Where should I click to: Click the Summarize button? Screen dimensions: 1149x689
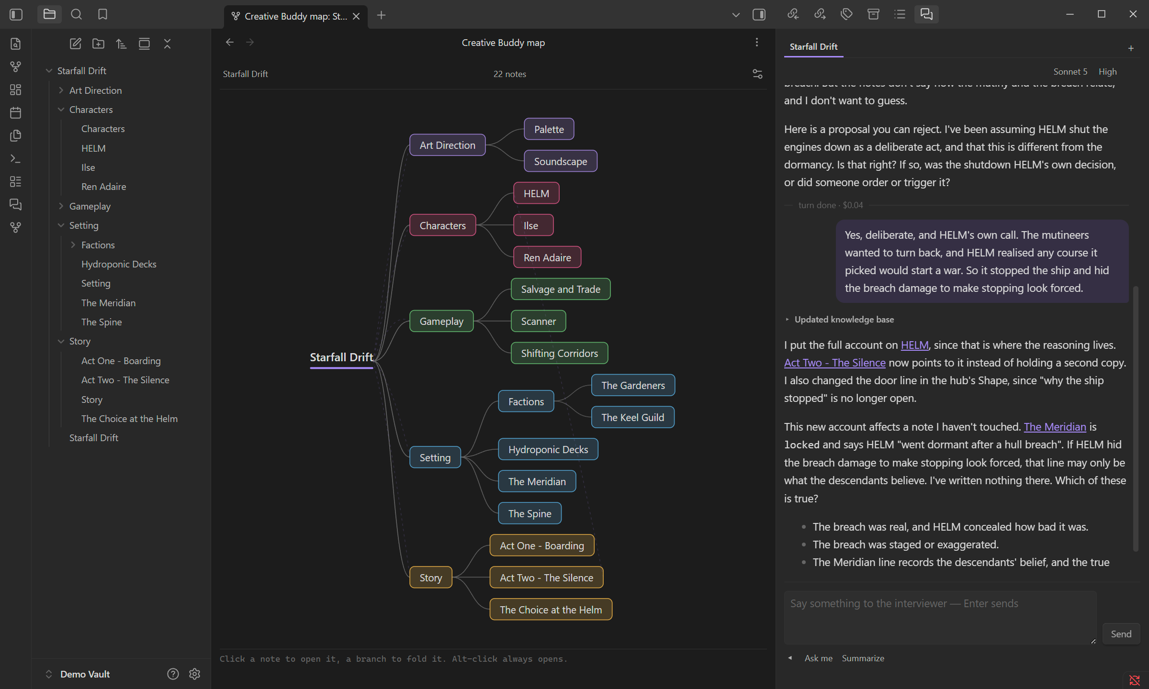(x=863, y=658)
